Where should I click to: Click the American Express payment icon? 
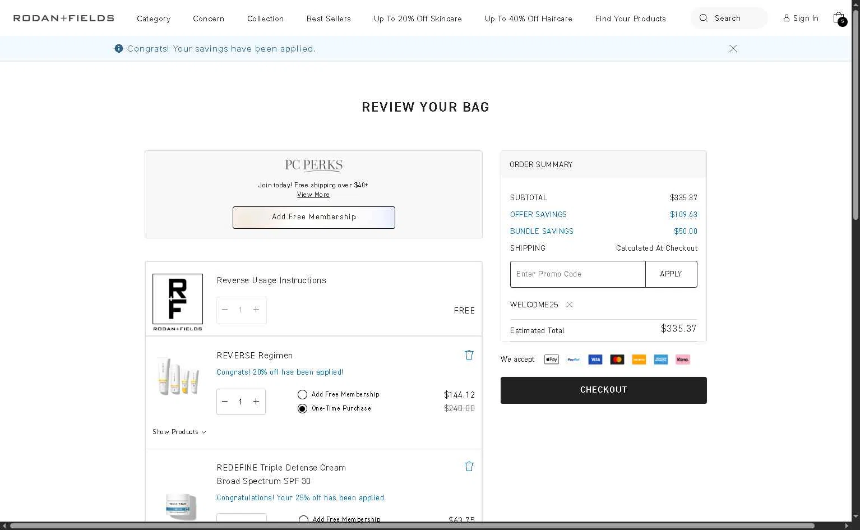point(661,360)
